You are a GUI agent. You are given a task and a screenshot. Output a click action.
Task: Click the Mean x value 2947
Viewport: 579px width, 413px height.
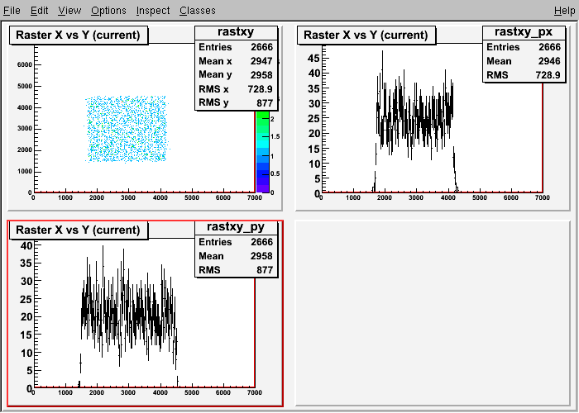coord(261,61)
